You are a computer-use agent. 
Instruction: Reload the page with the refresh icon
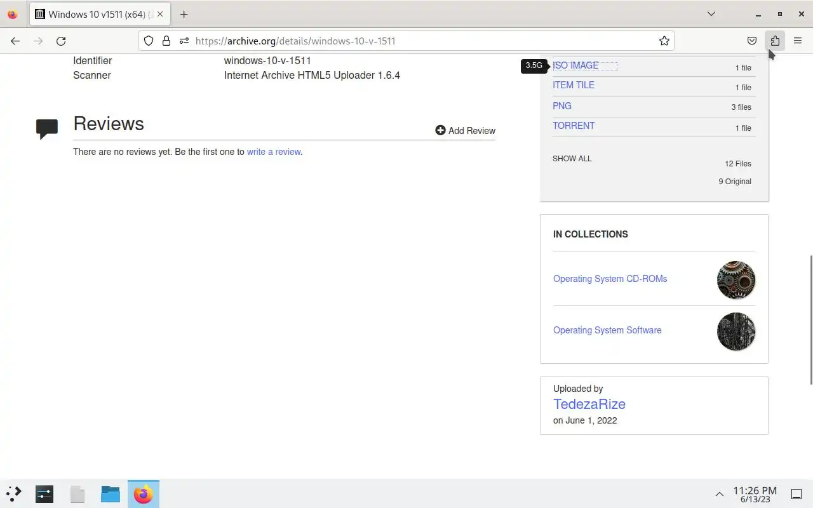coord(61,41)
